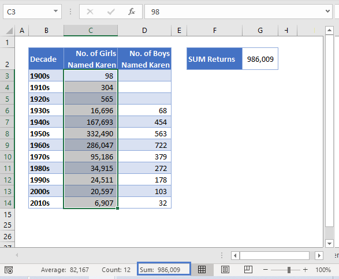The image size is (339, 279).
Task: Click cell with value 167,693
Action: tap(91, 122)
